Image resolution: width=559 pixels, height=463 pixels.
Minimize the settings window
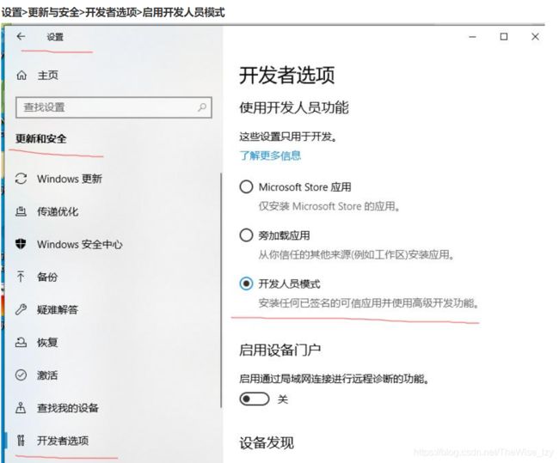(x=472, y=37)
